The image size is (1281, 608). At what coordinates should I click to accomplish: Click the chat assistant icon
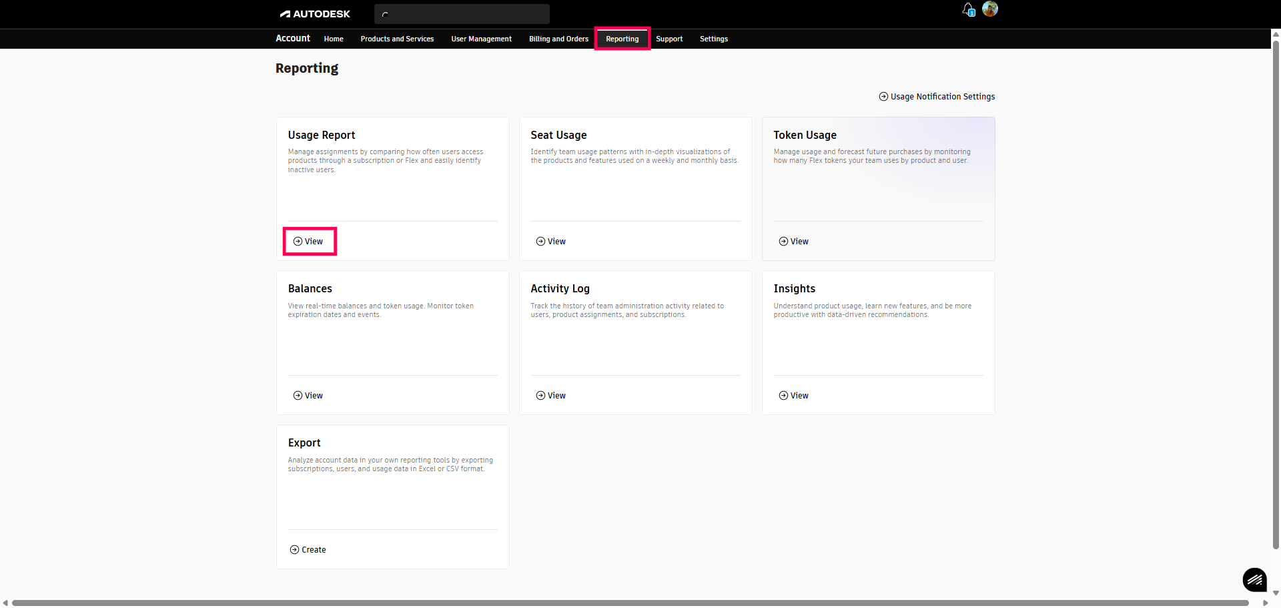click(x=1254, y=579)
